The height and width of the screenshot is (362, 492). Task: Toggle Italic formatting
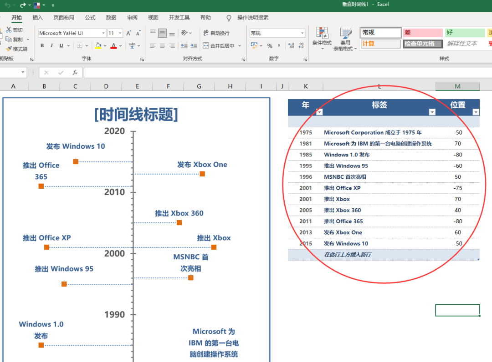[51, 46]
